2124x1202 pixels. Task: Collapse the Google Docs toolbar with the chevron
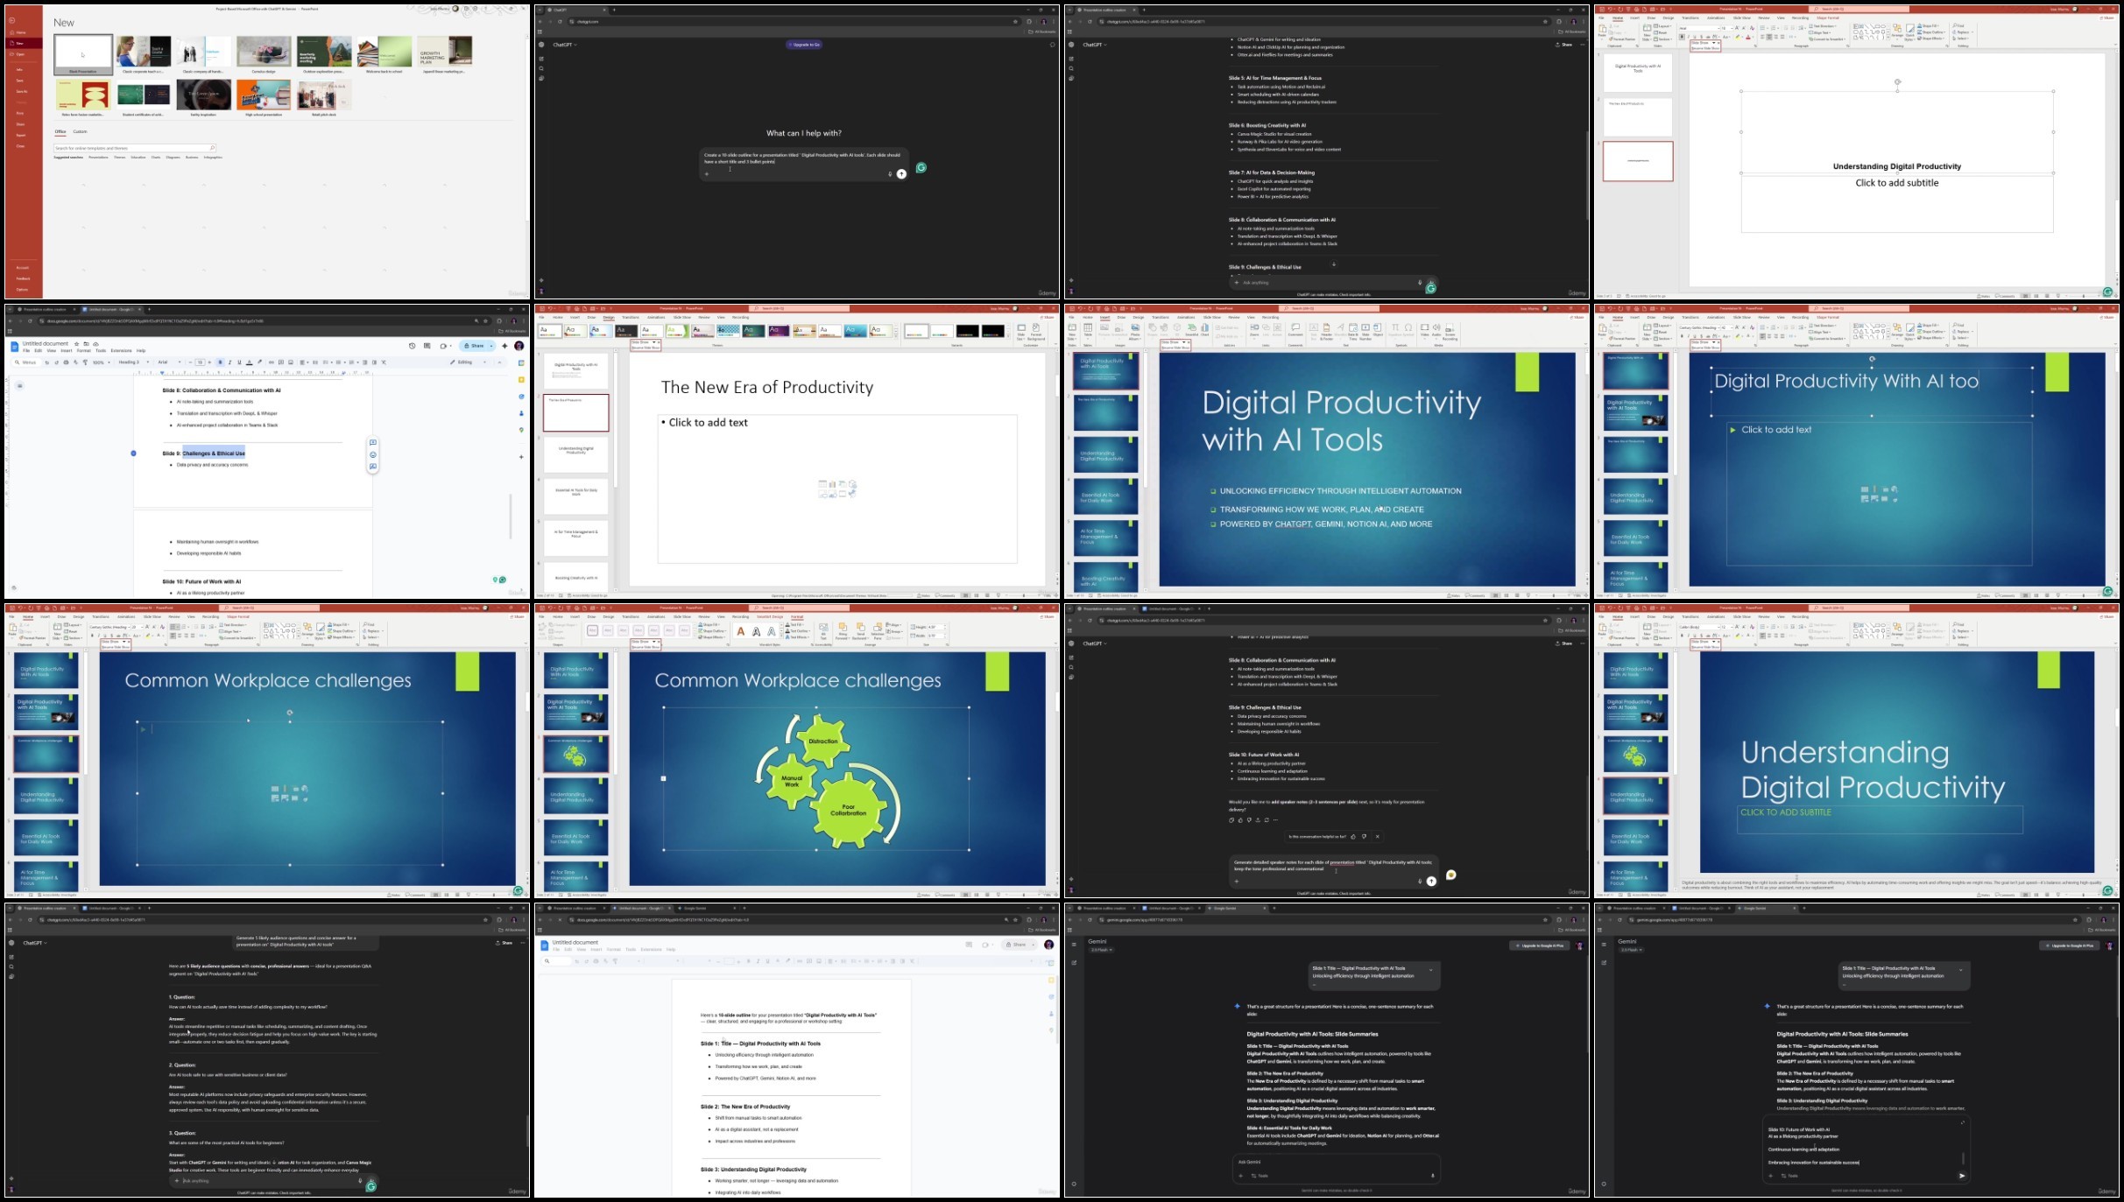(499, 362)
